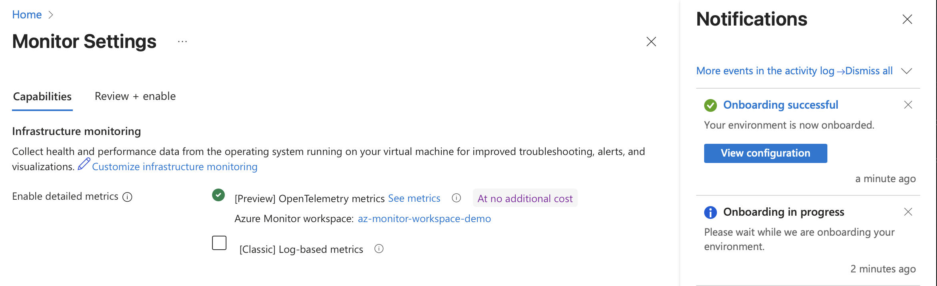Dismiss the Onboarding in progress notification
This screenshot has width=937, height=286.
(x=908, y=212)
